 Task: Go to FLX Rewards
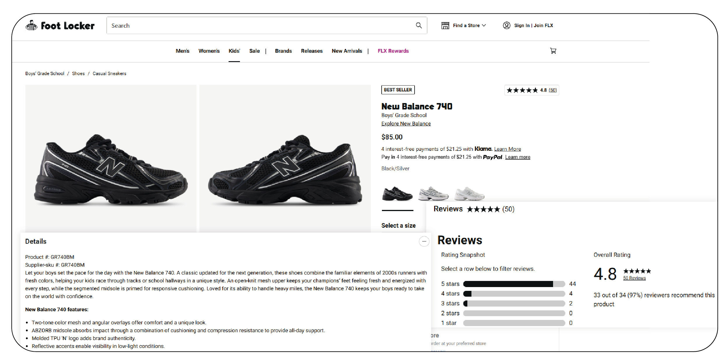[393, 51]
